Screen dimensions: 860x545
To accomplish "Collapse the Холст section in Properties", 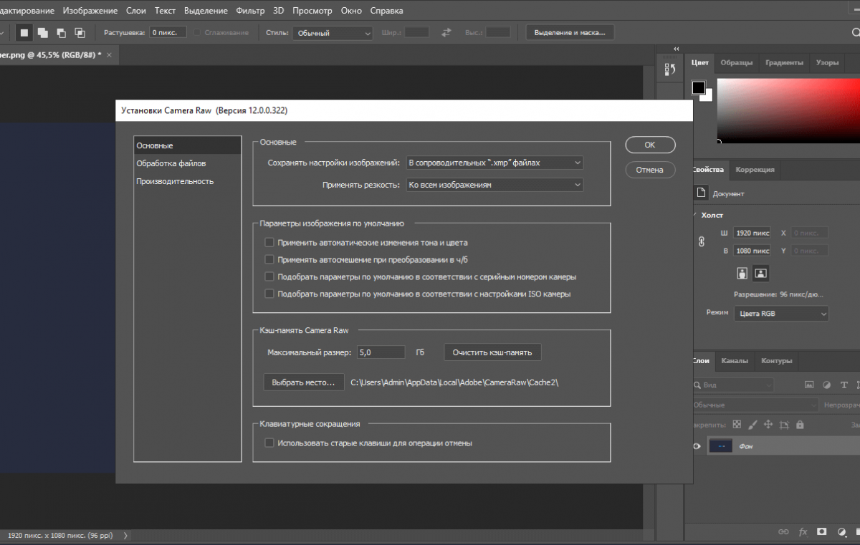I will pos(694,215).
